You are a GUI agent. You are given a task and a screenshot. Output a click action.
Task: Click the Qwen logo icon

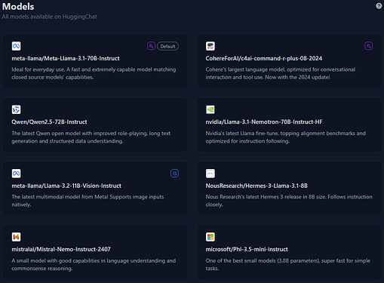tap(17, 109)
